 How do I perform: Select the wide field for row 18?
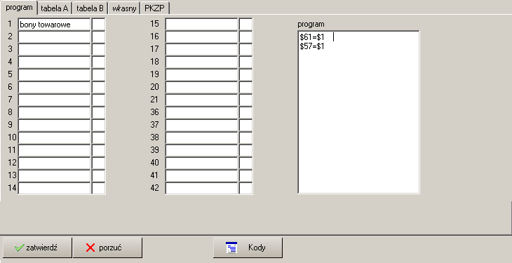click(x=201, y=62)
